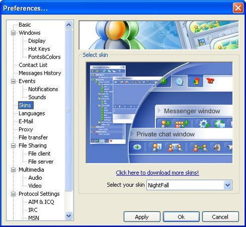Click the Cancel button

[220, 217]
